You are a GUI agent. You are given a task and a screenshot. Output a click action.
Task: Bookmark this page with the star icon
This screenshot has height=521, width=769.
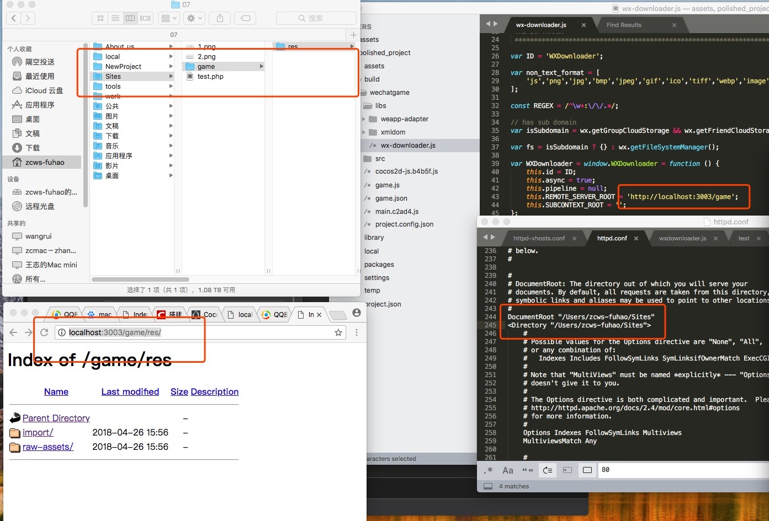(x=338, y=332)
